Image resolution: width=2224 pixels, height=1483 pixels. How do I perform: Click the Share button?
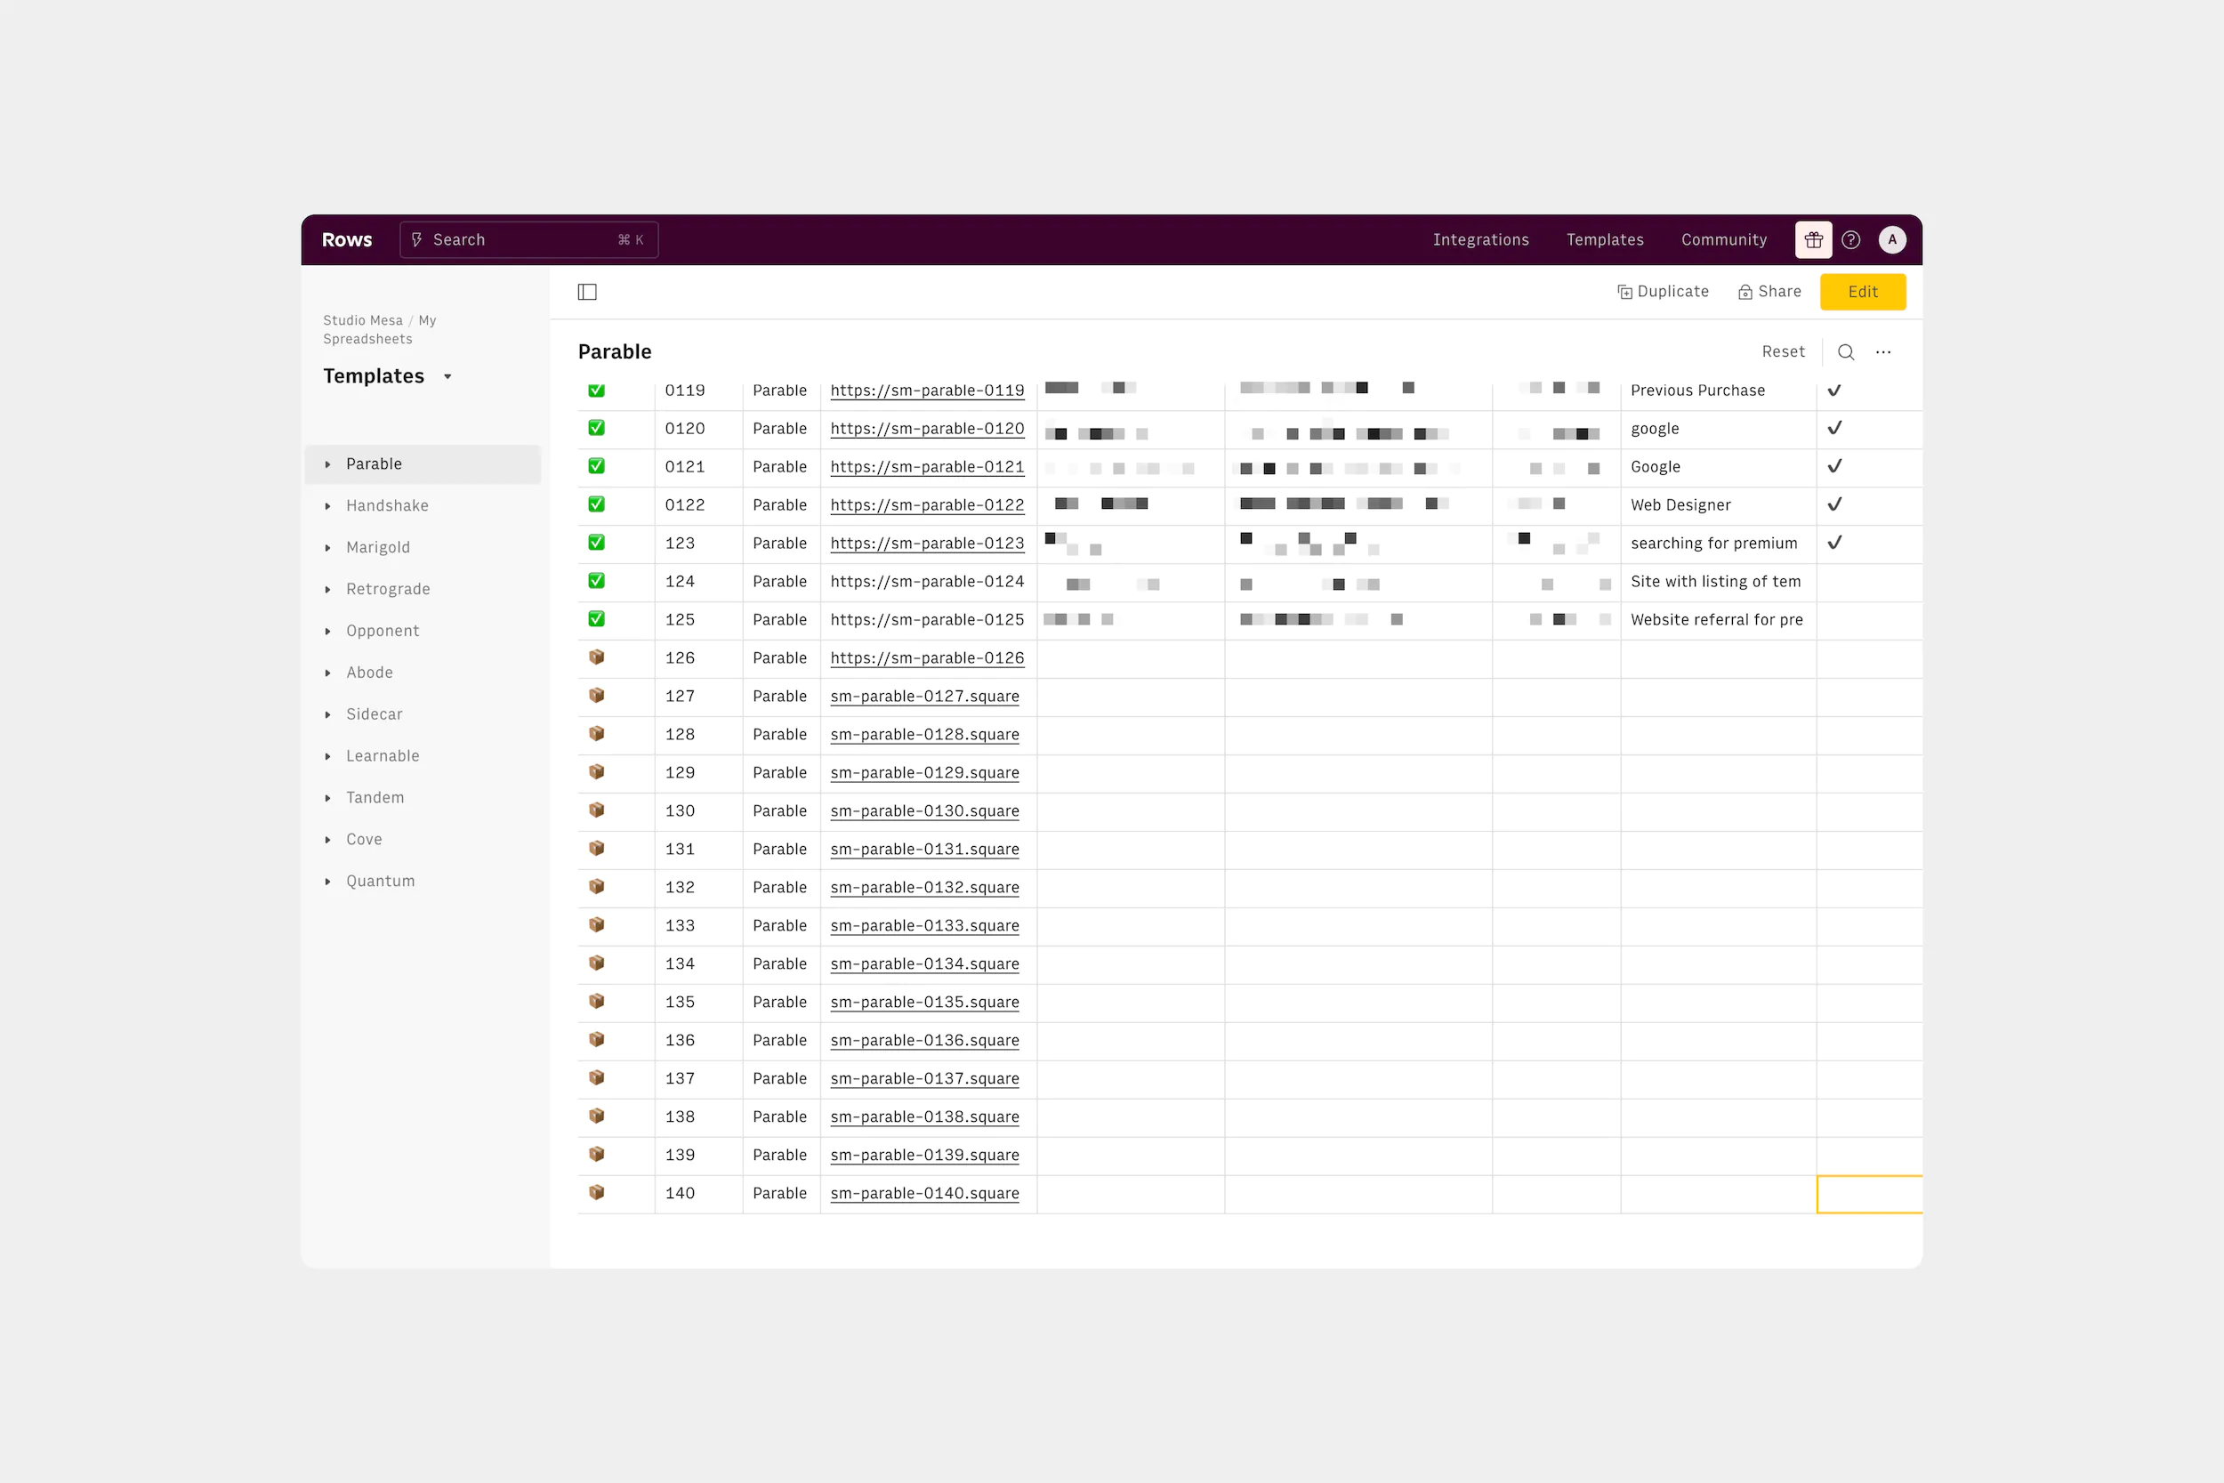click(x=1769, y=293)
